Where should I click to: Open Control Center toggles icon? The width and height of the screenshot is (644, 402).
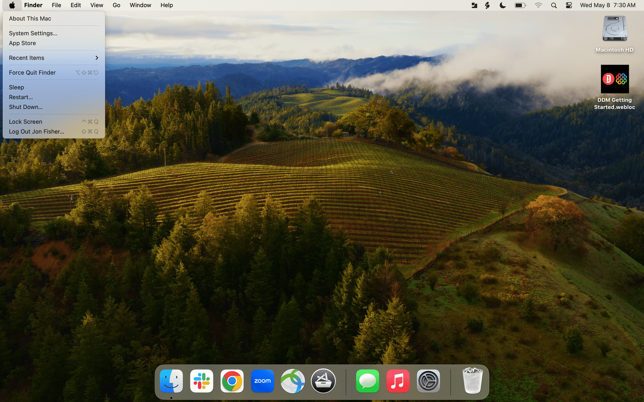569,6
